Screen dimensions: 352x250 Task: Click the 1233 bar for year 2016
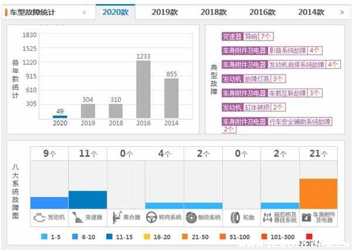tap(144, 89)
